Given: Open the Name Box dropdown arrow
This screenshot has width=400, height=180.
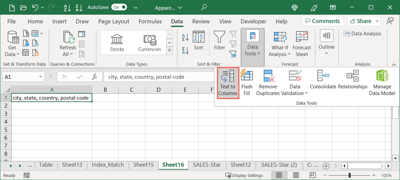Looking at the screenshot, I should (x=41, y=77).
